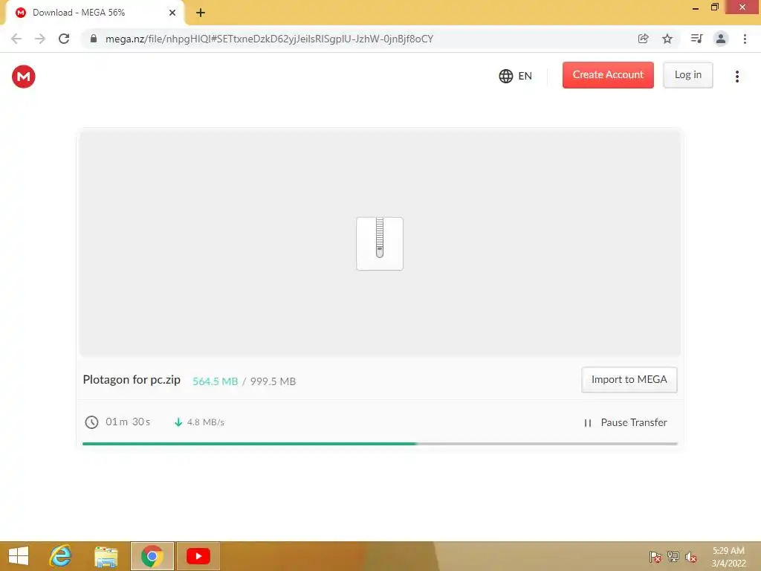This screenshot has height=571, width=761.
Task: Click the zip file icon preview
Action: (x=380, y=244)
